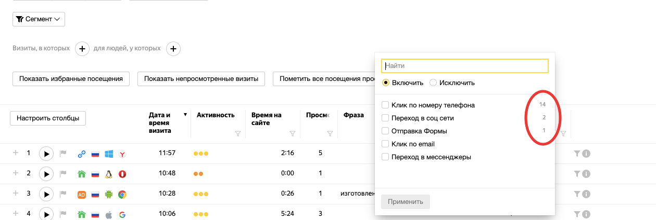The image size is (656, 220).
Task: Click the plus next to 'Визиты, в которых'
Action: [x=82, y=49]
